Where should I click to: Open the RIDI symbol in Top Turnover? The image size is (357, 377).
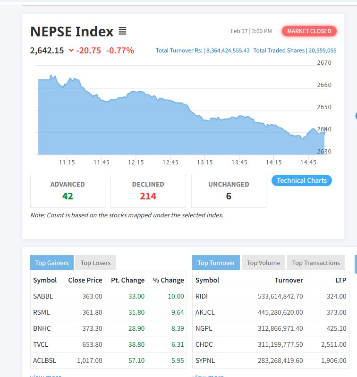202,296
